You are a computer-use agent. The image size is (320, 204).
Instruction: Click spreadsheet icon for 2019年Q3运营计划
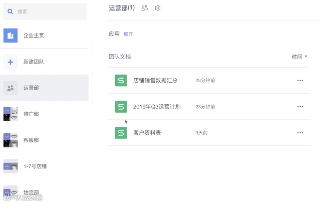121,107
